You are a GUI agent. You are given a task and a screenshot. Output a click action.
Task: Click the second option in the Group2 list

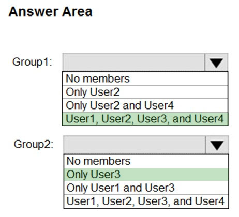[146, 175]
